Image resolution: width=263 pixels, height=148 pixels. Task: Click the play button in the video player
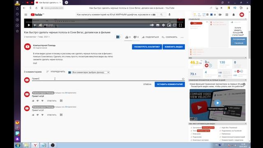[x=29, y=25]
